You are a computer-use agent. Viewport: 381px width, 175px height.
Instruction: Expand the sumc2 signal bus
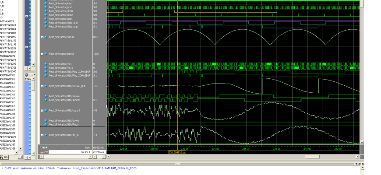[x=42, y=54]
